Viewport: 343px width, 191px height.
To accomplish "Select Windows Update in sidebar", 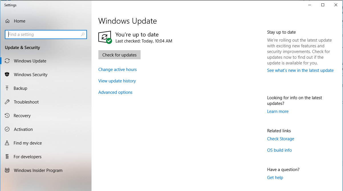I will click(x=46, y=61).
